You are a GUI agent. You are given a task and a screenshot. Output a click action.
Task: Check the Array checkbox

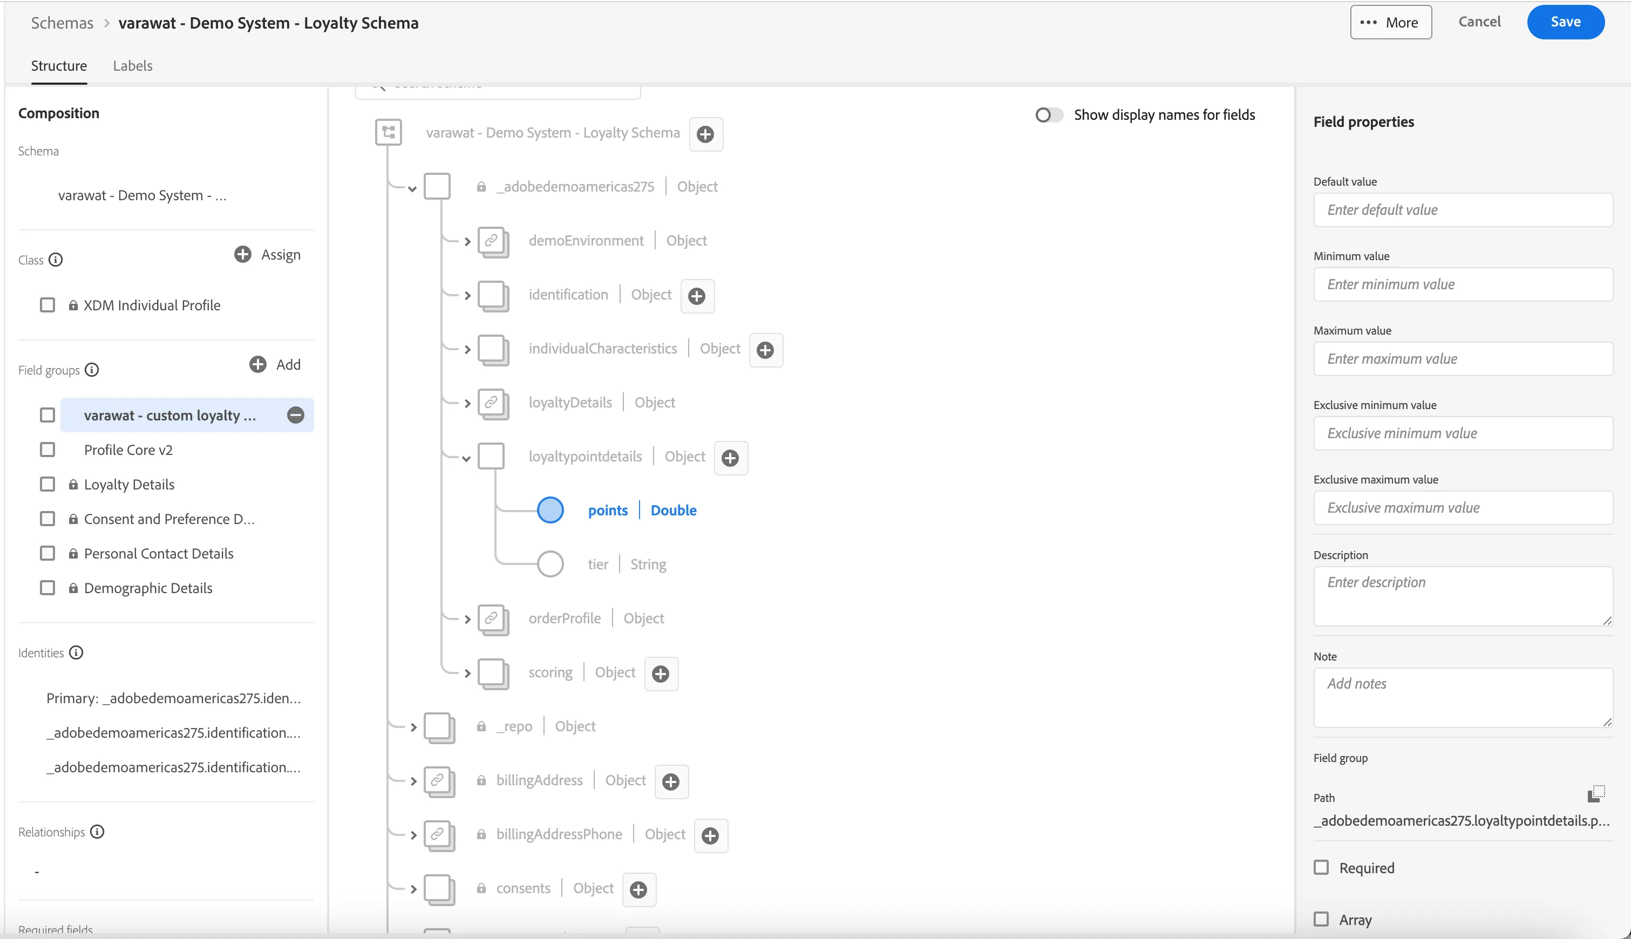point(1321,919)
